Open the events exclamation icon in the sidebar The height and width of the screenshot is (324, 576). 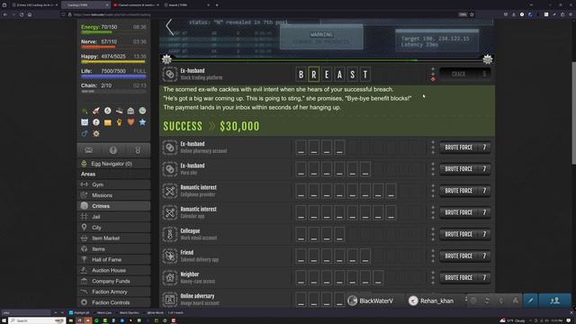(113, 150)
